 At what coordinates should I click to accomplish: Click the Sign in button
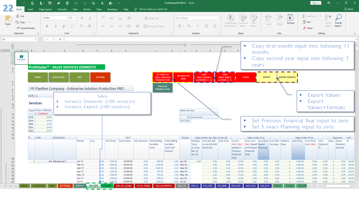pos(316,3)
